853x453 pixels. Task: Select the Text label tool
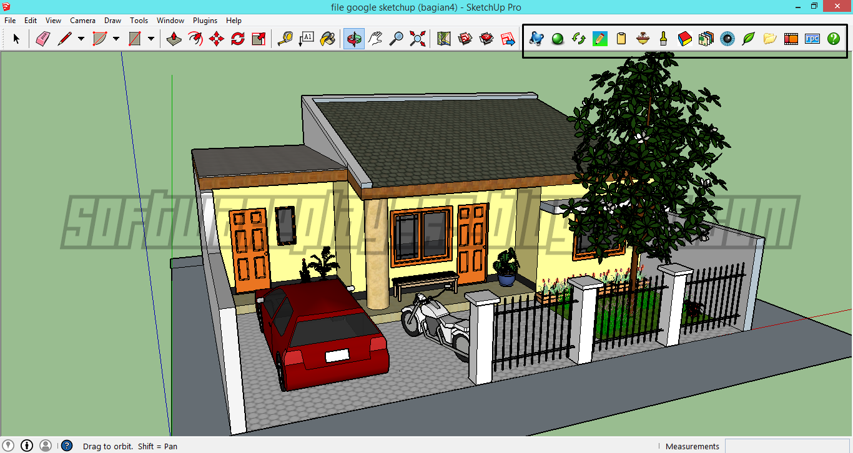tap(306, 39)
